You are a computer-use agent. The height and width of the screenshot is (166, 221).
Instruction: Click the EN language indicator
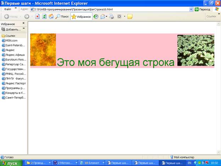pos(189,163)
